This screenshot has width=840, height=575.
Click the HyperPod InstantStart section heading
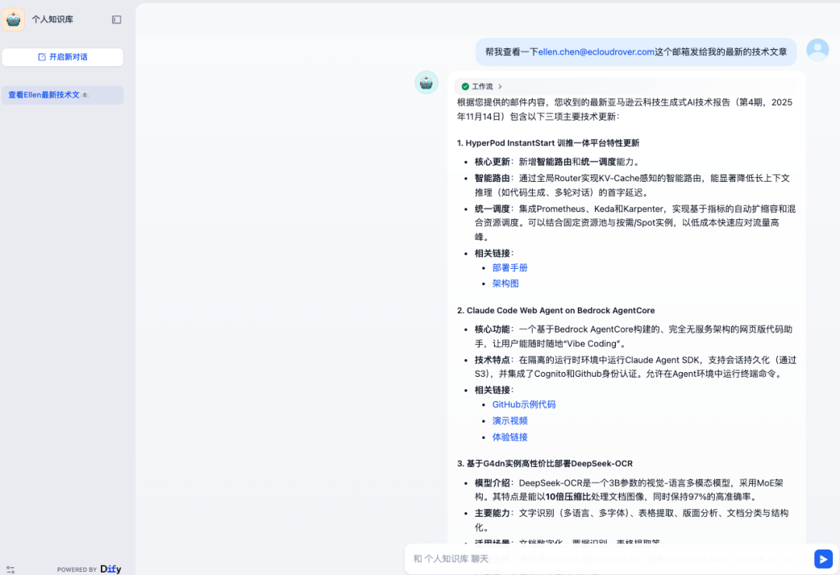pos(548,143)
